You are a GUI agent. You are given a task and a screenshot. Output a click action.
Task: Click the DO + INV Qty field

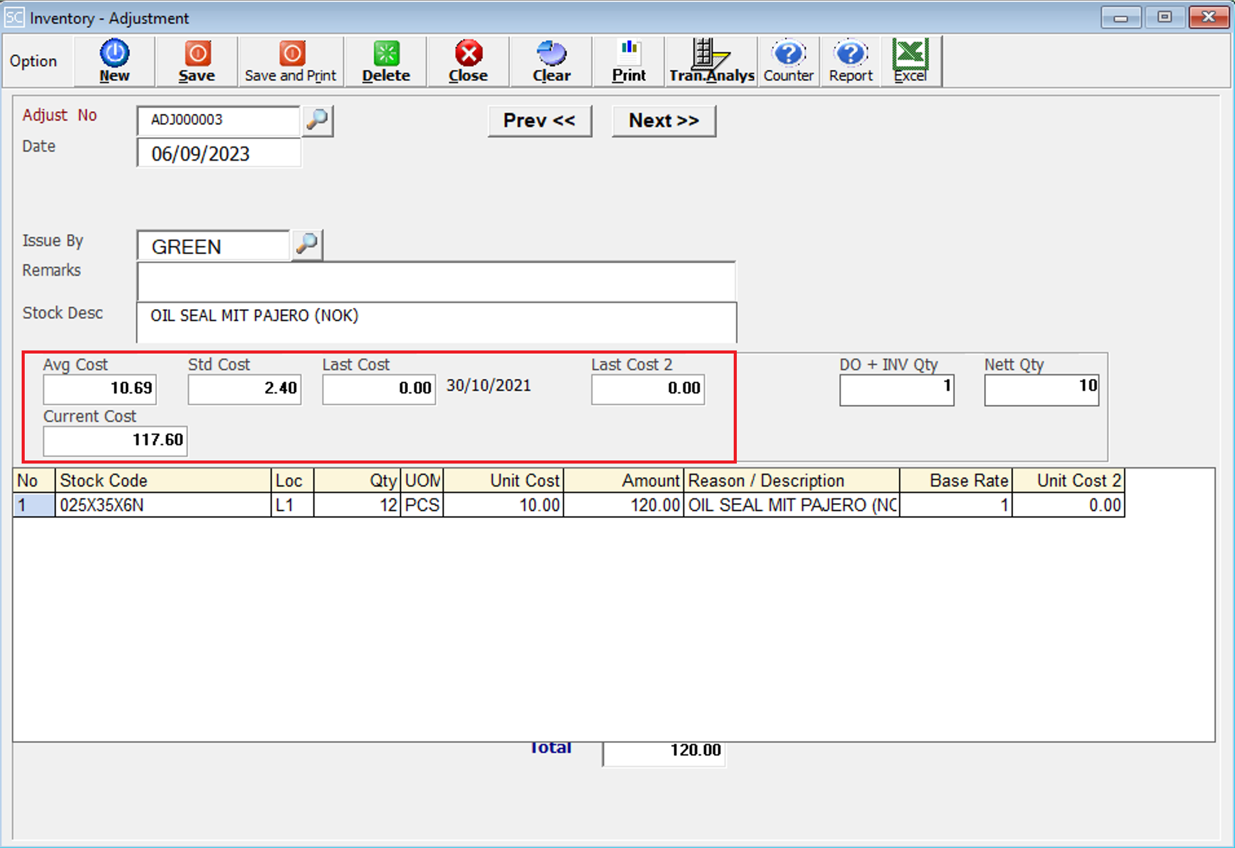click(897, 390)
